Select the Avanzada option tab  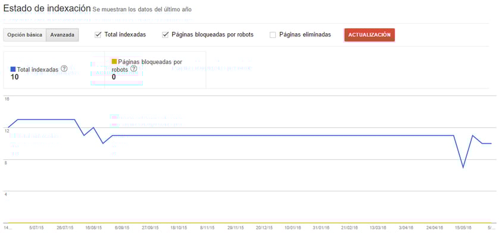(63, 35)
